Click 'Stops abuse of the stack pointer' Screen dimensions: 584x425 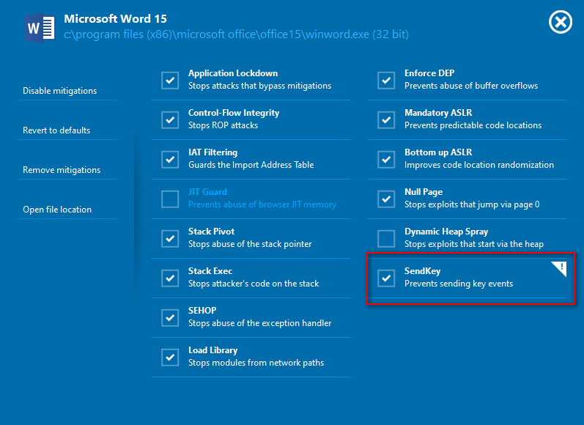pyautogui.click(x=250, y=244)
